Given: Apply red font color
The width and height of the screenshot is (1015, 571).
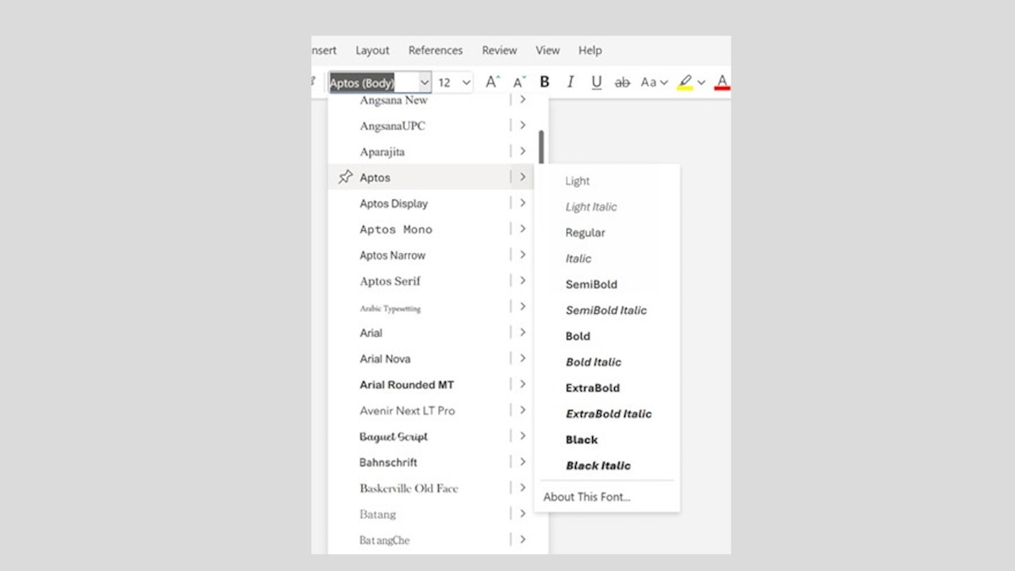Looking at the screenshot, I should click(721, 82).
